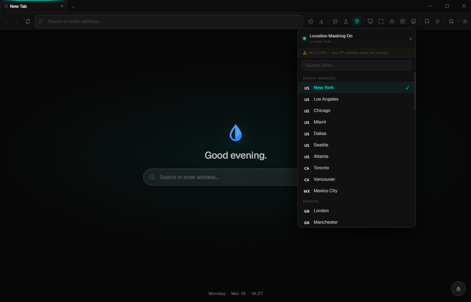This screenshot has width=471, height=302.
Task: Toggle the reading list lines icon
Action: 437,21
